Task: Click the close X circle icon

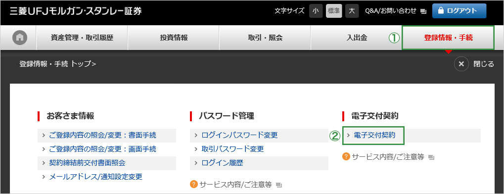Action: (x=461, y=64)
